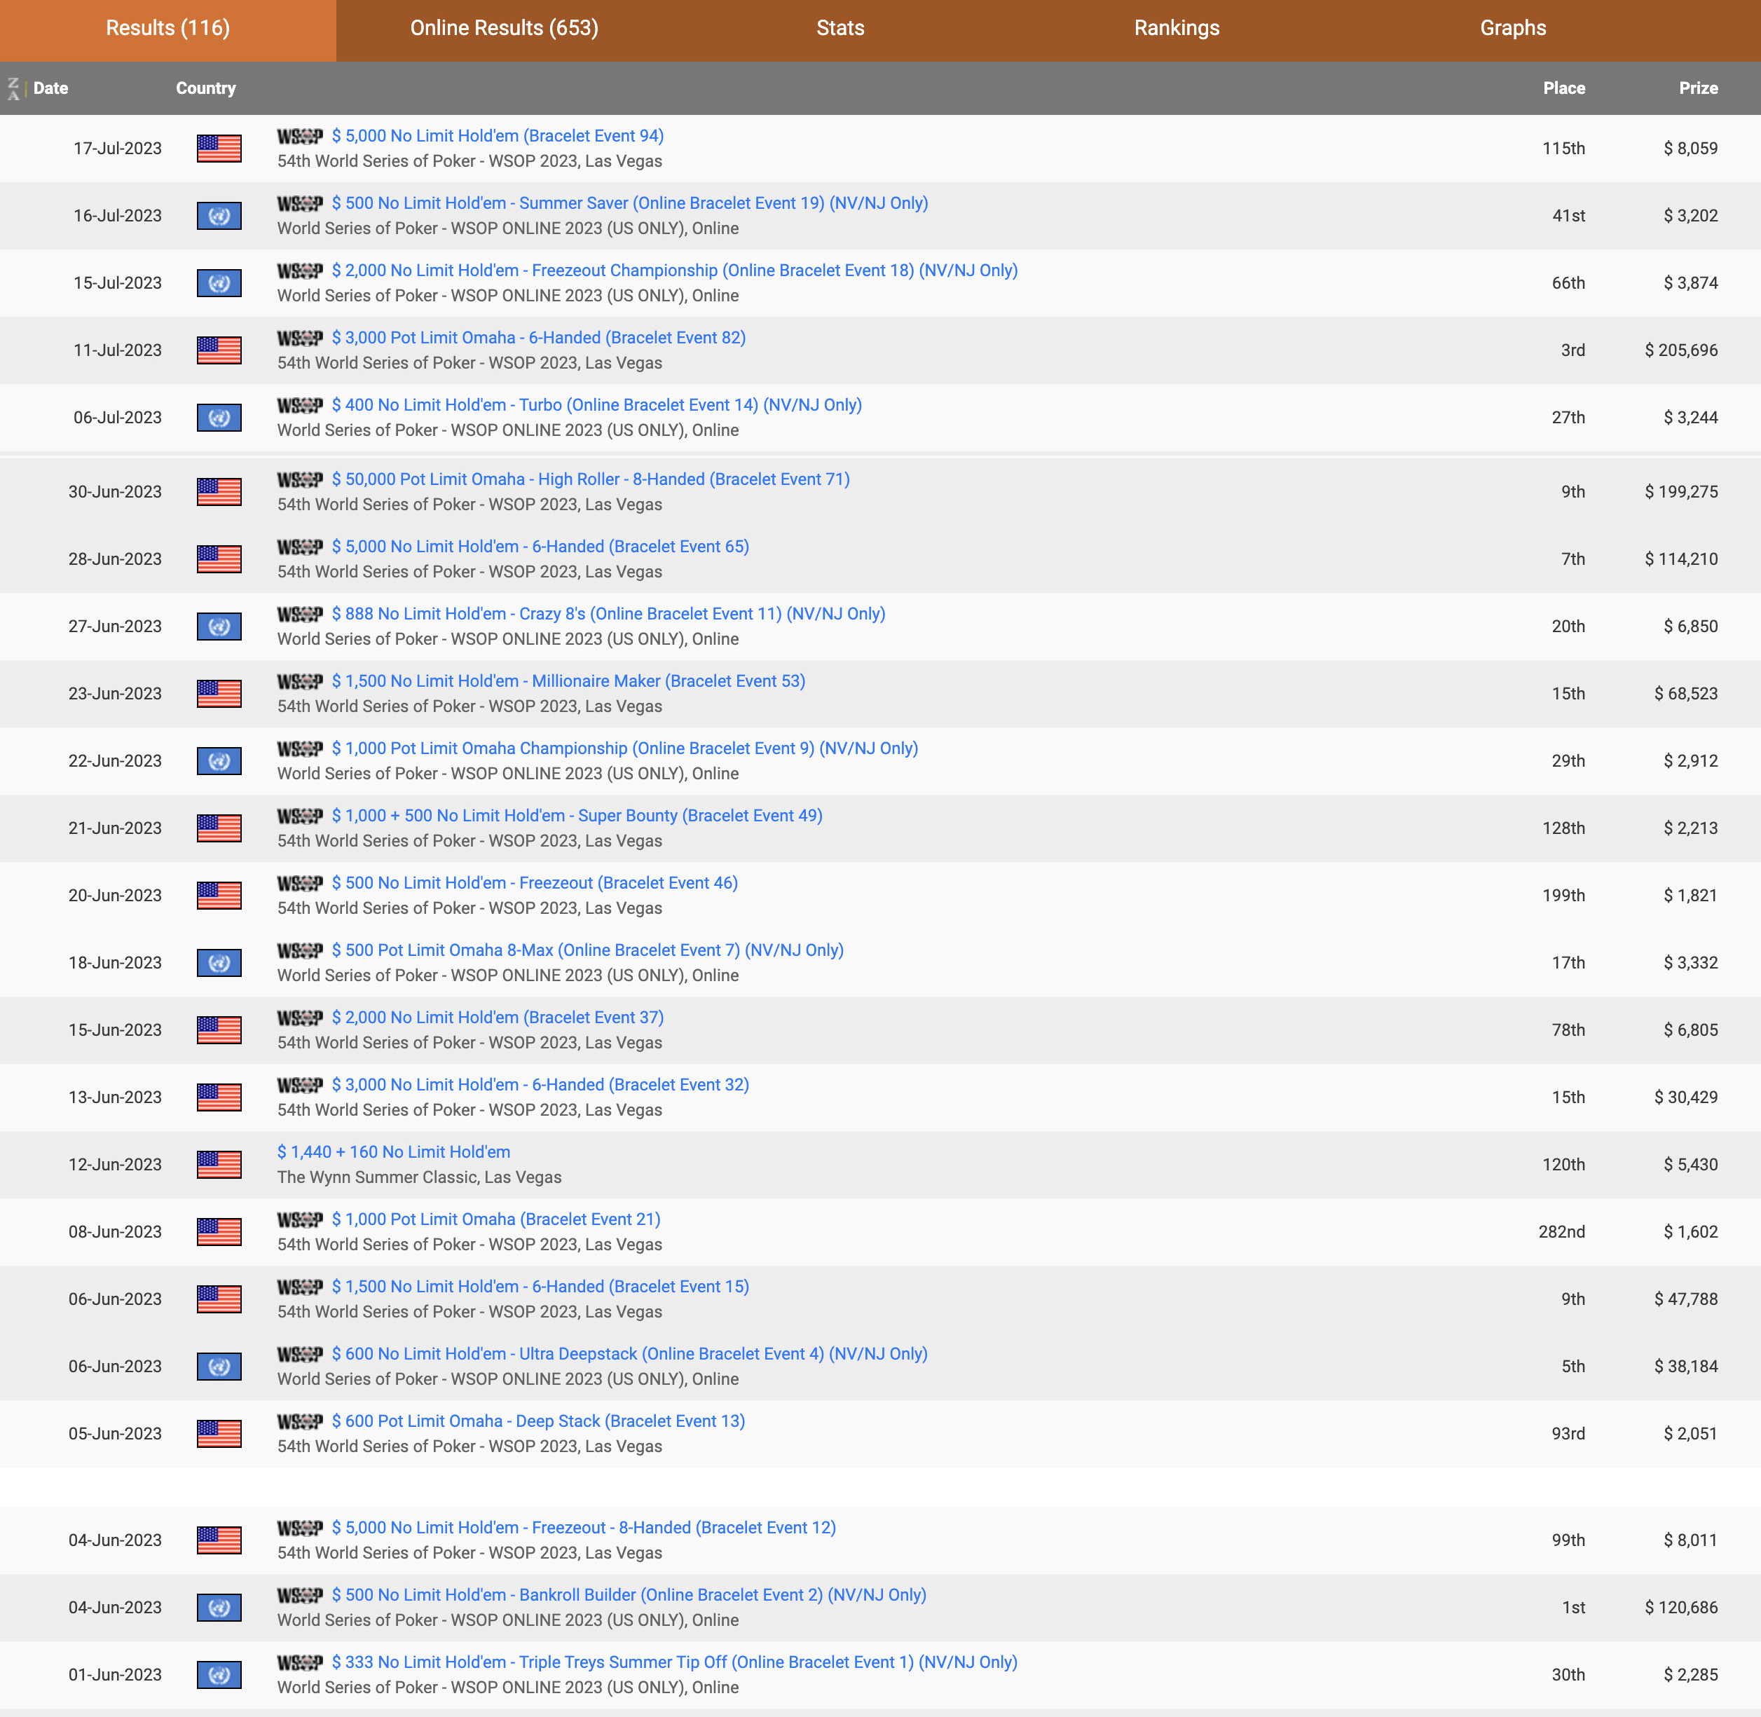1761x1717 pixels.
Task: Click the Country column header
Action: pos(205,88)
